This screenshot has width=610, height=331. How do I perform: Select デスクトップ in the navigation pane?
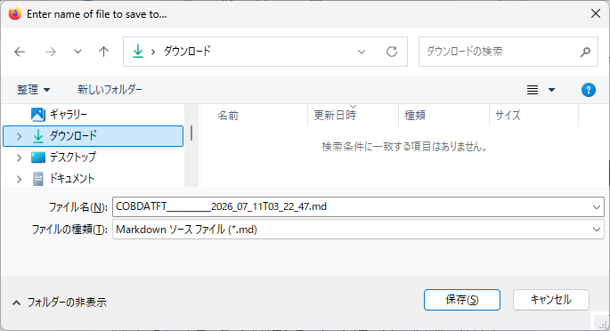coord(93,157)
